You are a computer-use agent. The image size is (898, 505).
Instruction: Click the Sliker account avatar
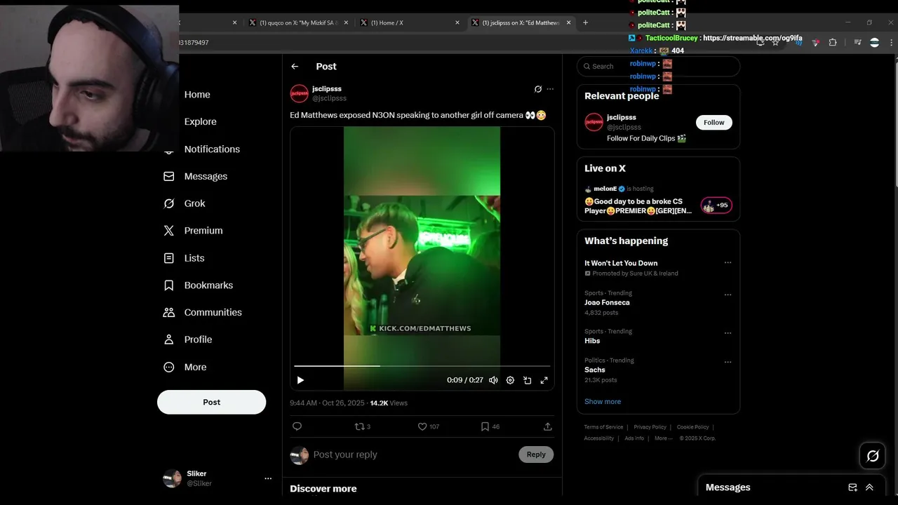click(x=172, y=478)
